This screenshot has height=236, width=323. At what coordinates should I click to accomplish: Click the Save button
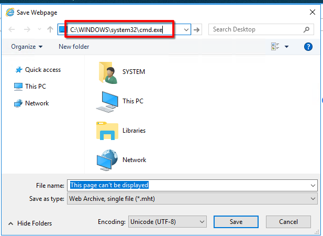[236, 222]
